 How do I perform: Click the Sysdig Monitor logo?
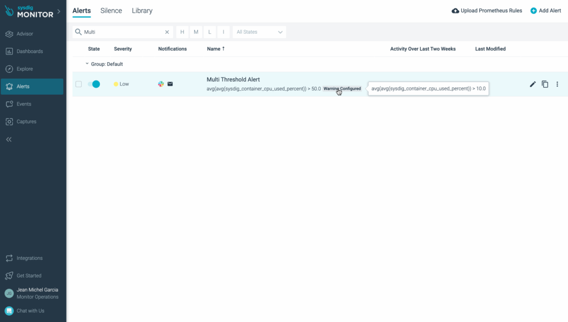(x=29, y=11)
